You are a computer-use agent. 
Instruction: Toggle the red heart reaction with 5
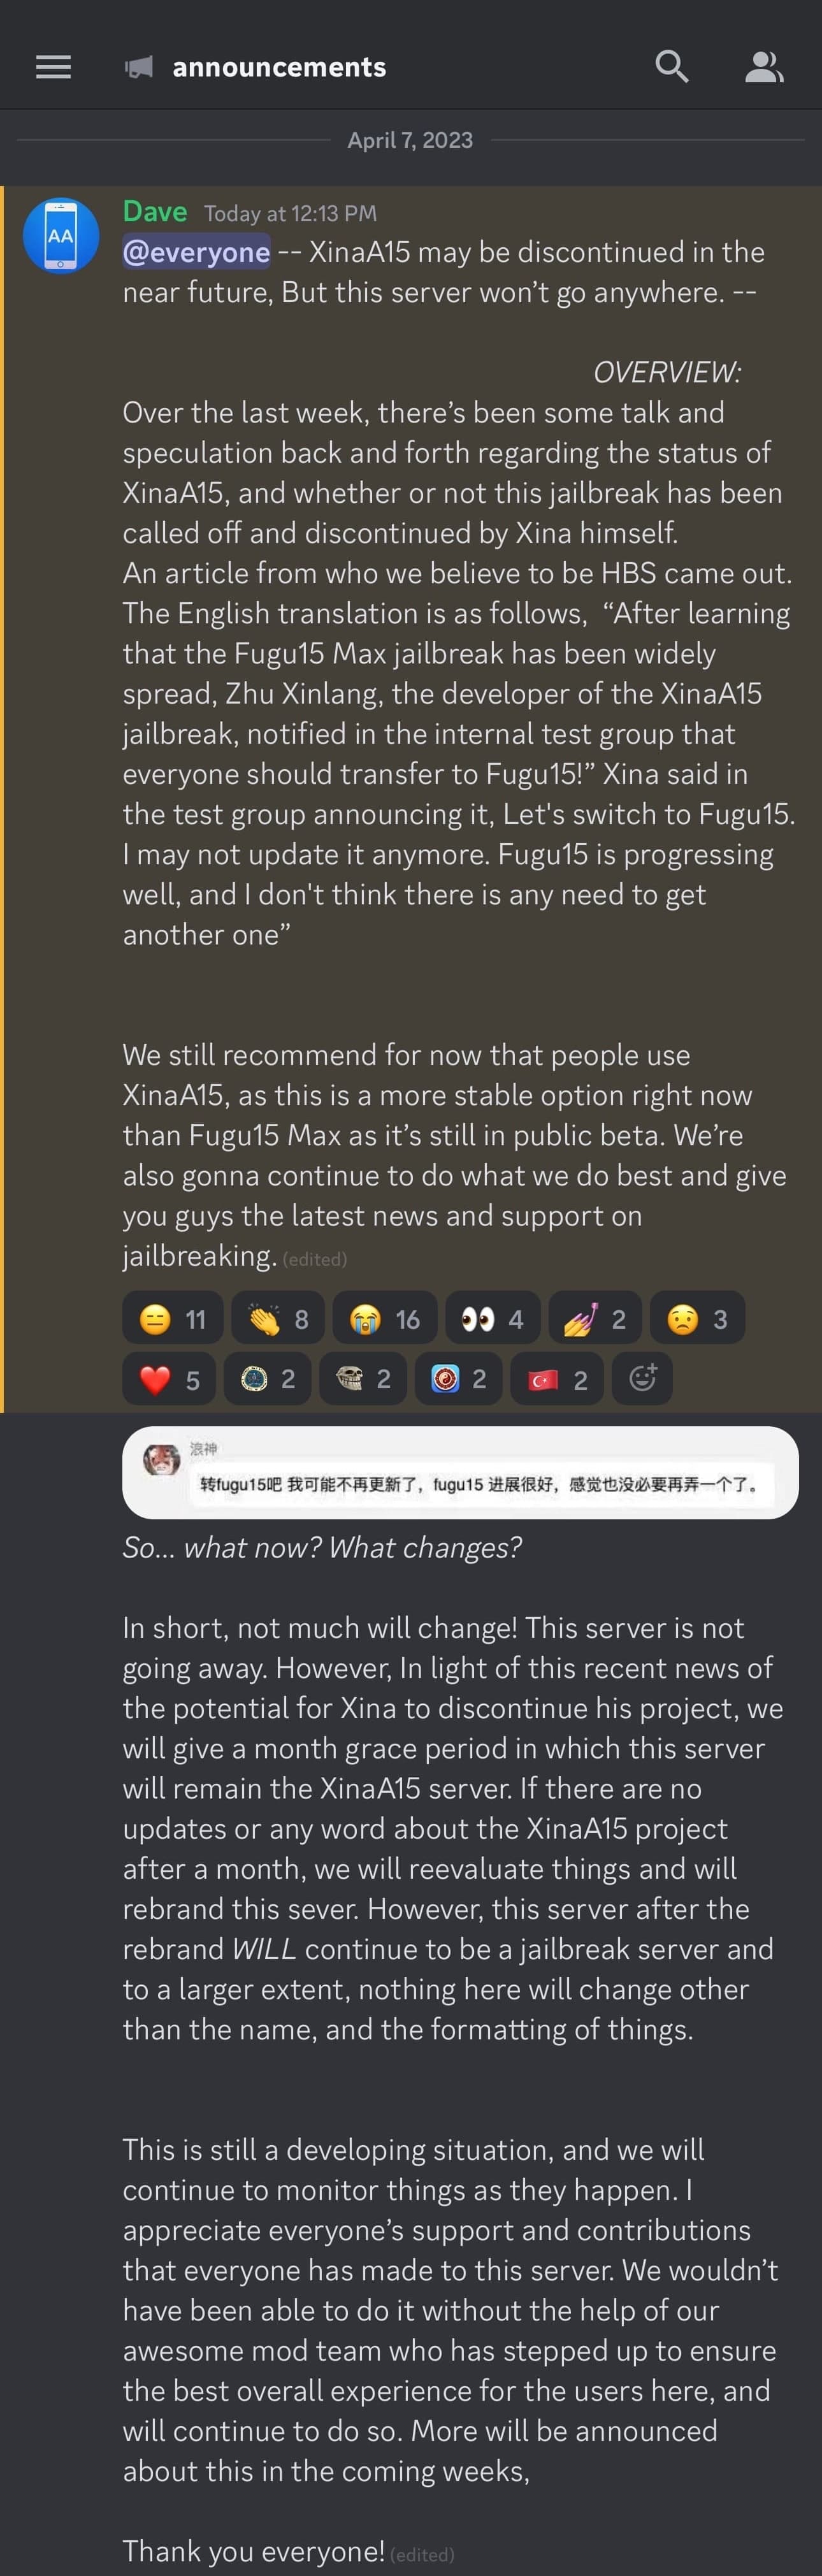(169, 1379)
